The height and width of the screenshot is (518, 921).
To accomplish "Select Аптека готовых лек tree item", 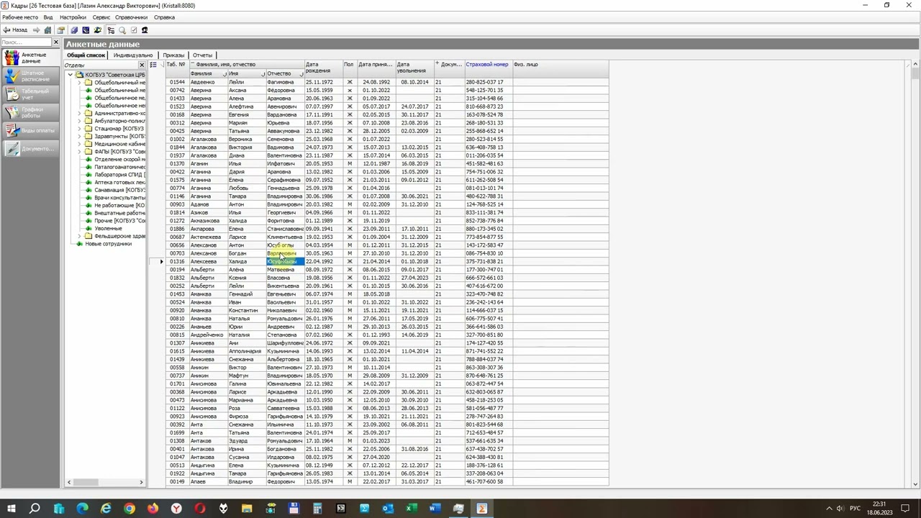I will click(119, 182).
